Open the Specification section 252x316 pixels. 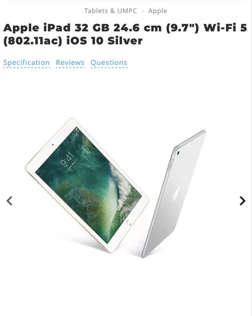click(x=26, y=63)
